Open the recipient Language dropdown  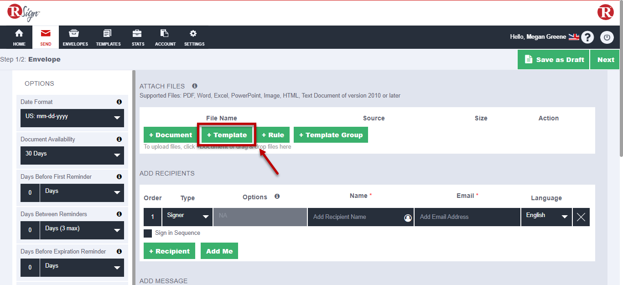click(546, 217)
